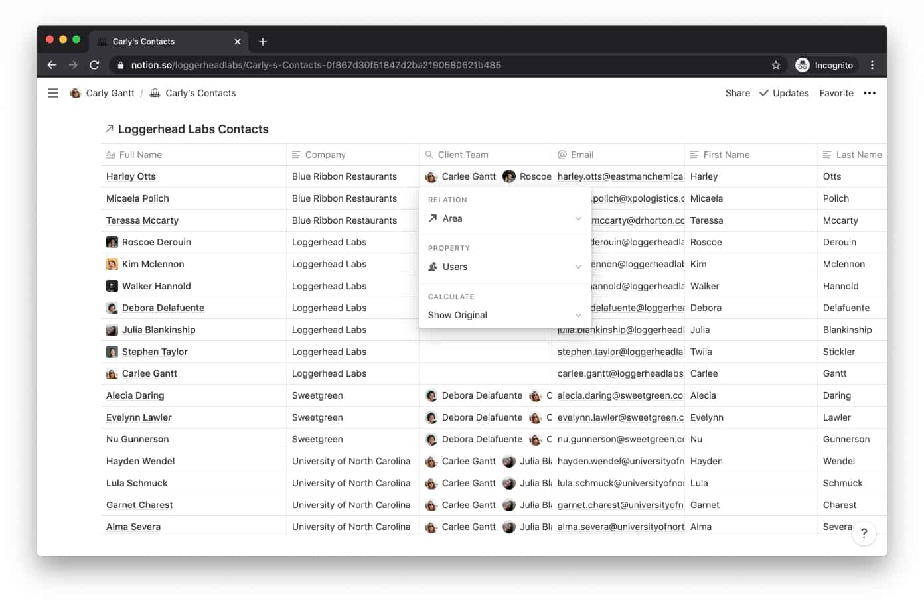
Task: Click the diagonal arrow beside Loggerhead Labs Contacts
Action: 109,128
